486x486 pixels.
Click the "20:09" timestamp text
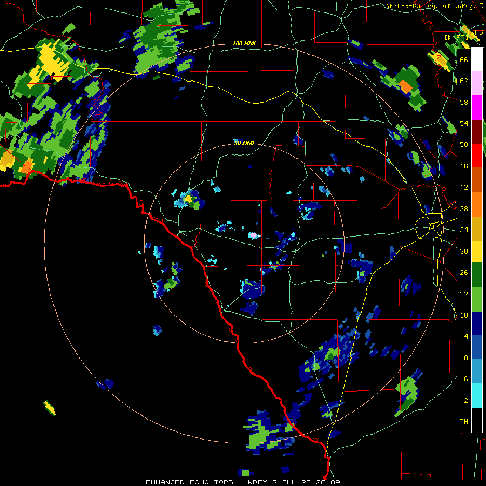tap(328, 482)
